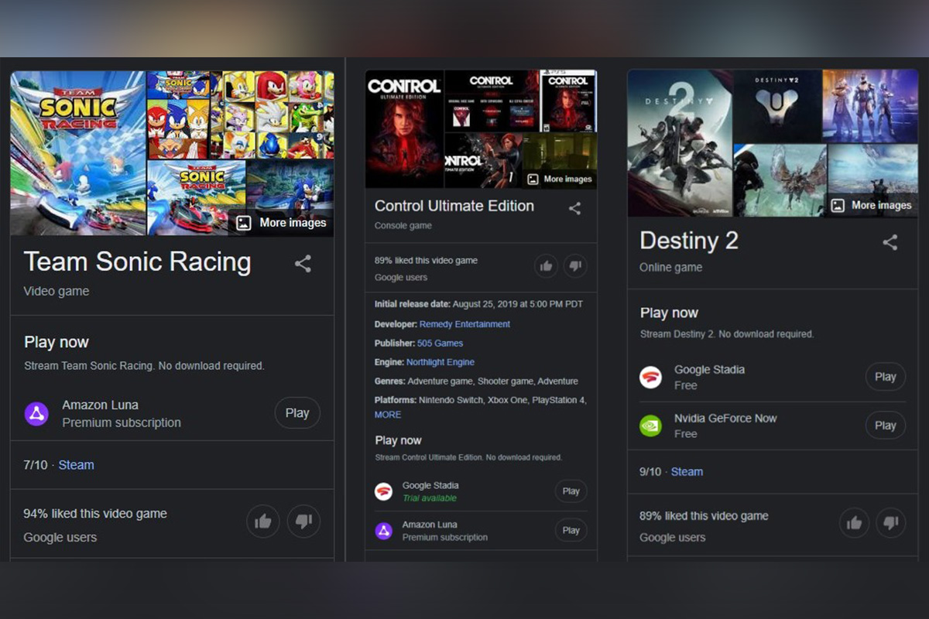
Task: Open Steam link beside 9/10 rating
Action: 687,471
